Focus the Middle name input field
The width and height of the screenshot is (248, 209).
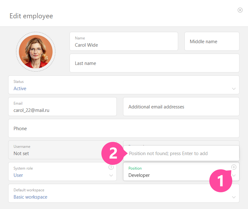pyautogui.click(x=211, y=42)
